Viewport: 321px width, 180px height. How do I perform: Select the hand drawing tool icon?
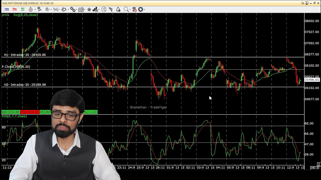pyautogui.click(x=64, y=9)
